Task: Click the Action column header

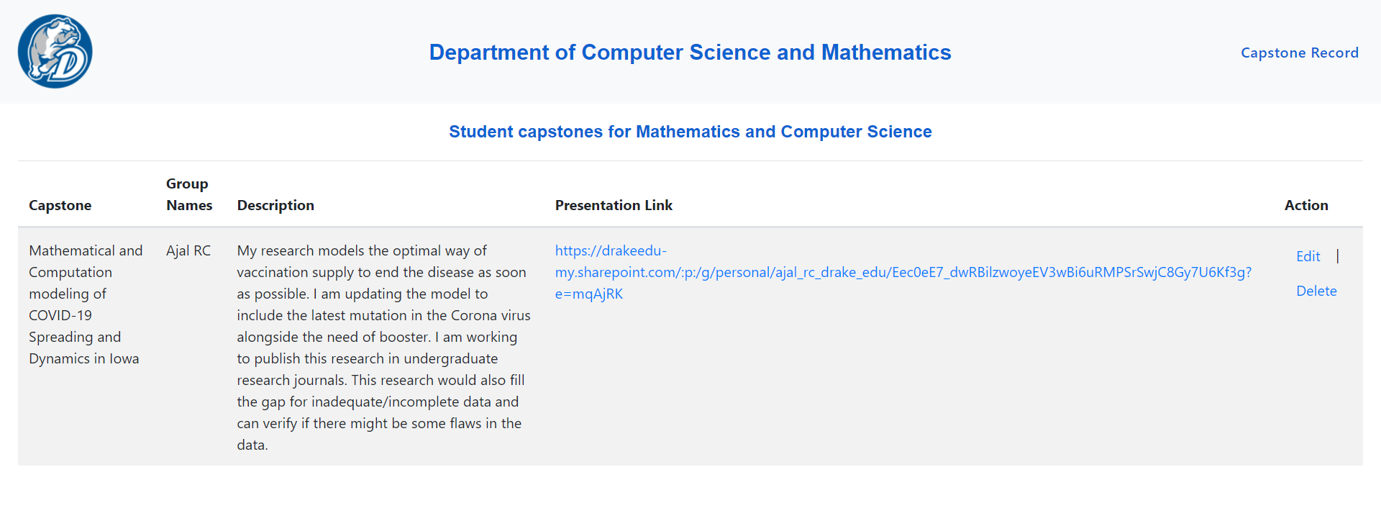Action: click(x=1306, y=205)
